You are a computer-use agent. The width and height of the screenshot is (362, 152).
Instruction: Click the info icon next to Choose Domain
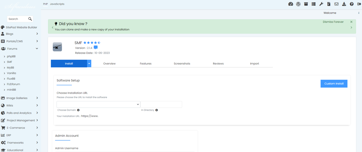(x=78, y=110)
